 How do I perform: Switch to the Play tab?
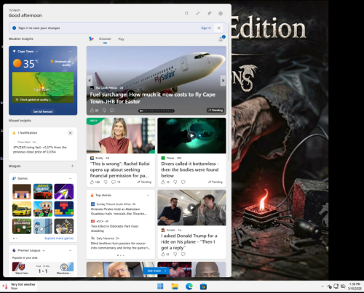121,39
